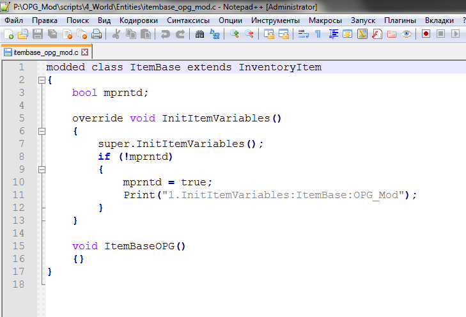The image size is (466, 317).
Task: Collapse the class block fold on line 2
Action: click(x=42, y=81)
